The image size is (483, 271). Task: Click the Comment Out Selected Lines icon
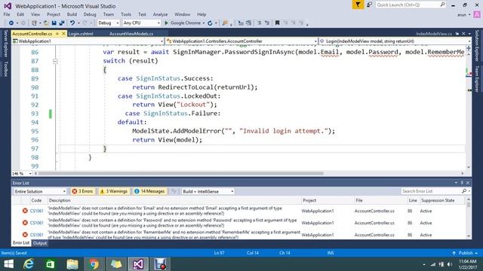(259, 23)
